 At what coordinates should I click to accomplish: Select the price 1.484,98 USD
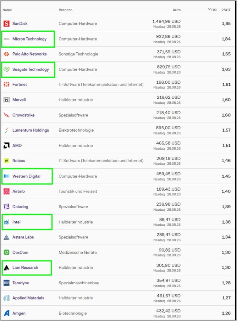click(x=166, y=22)
